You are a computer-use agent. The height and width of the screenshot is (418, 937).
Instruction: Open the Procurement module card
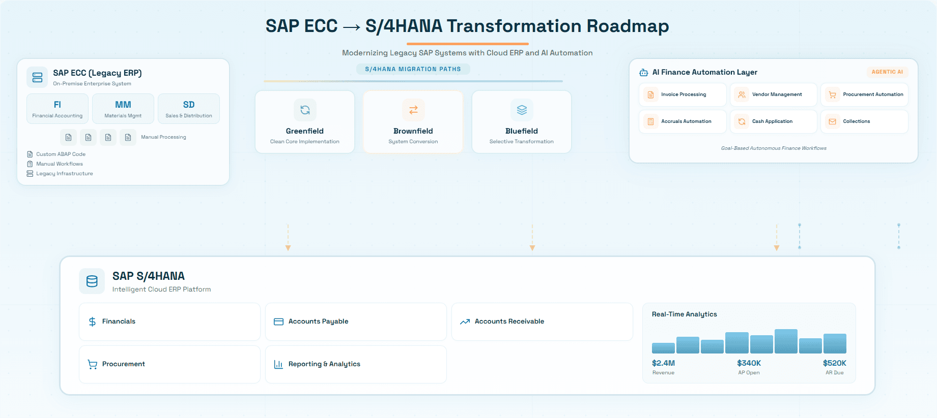pos(169,364)
